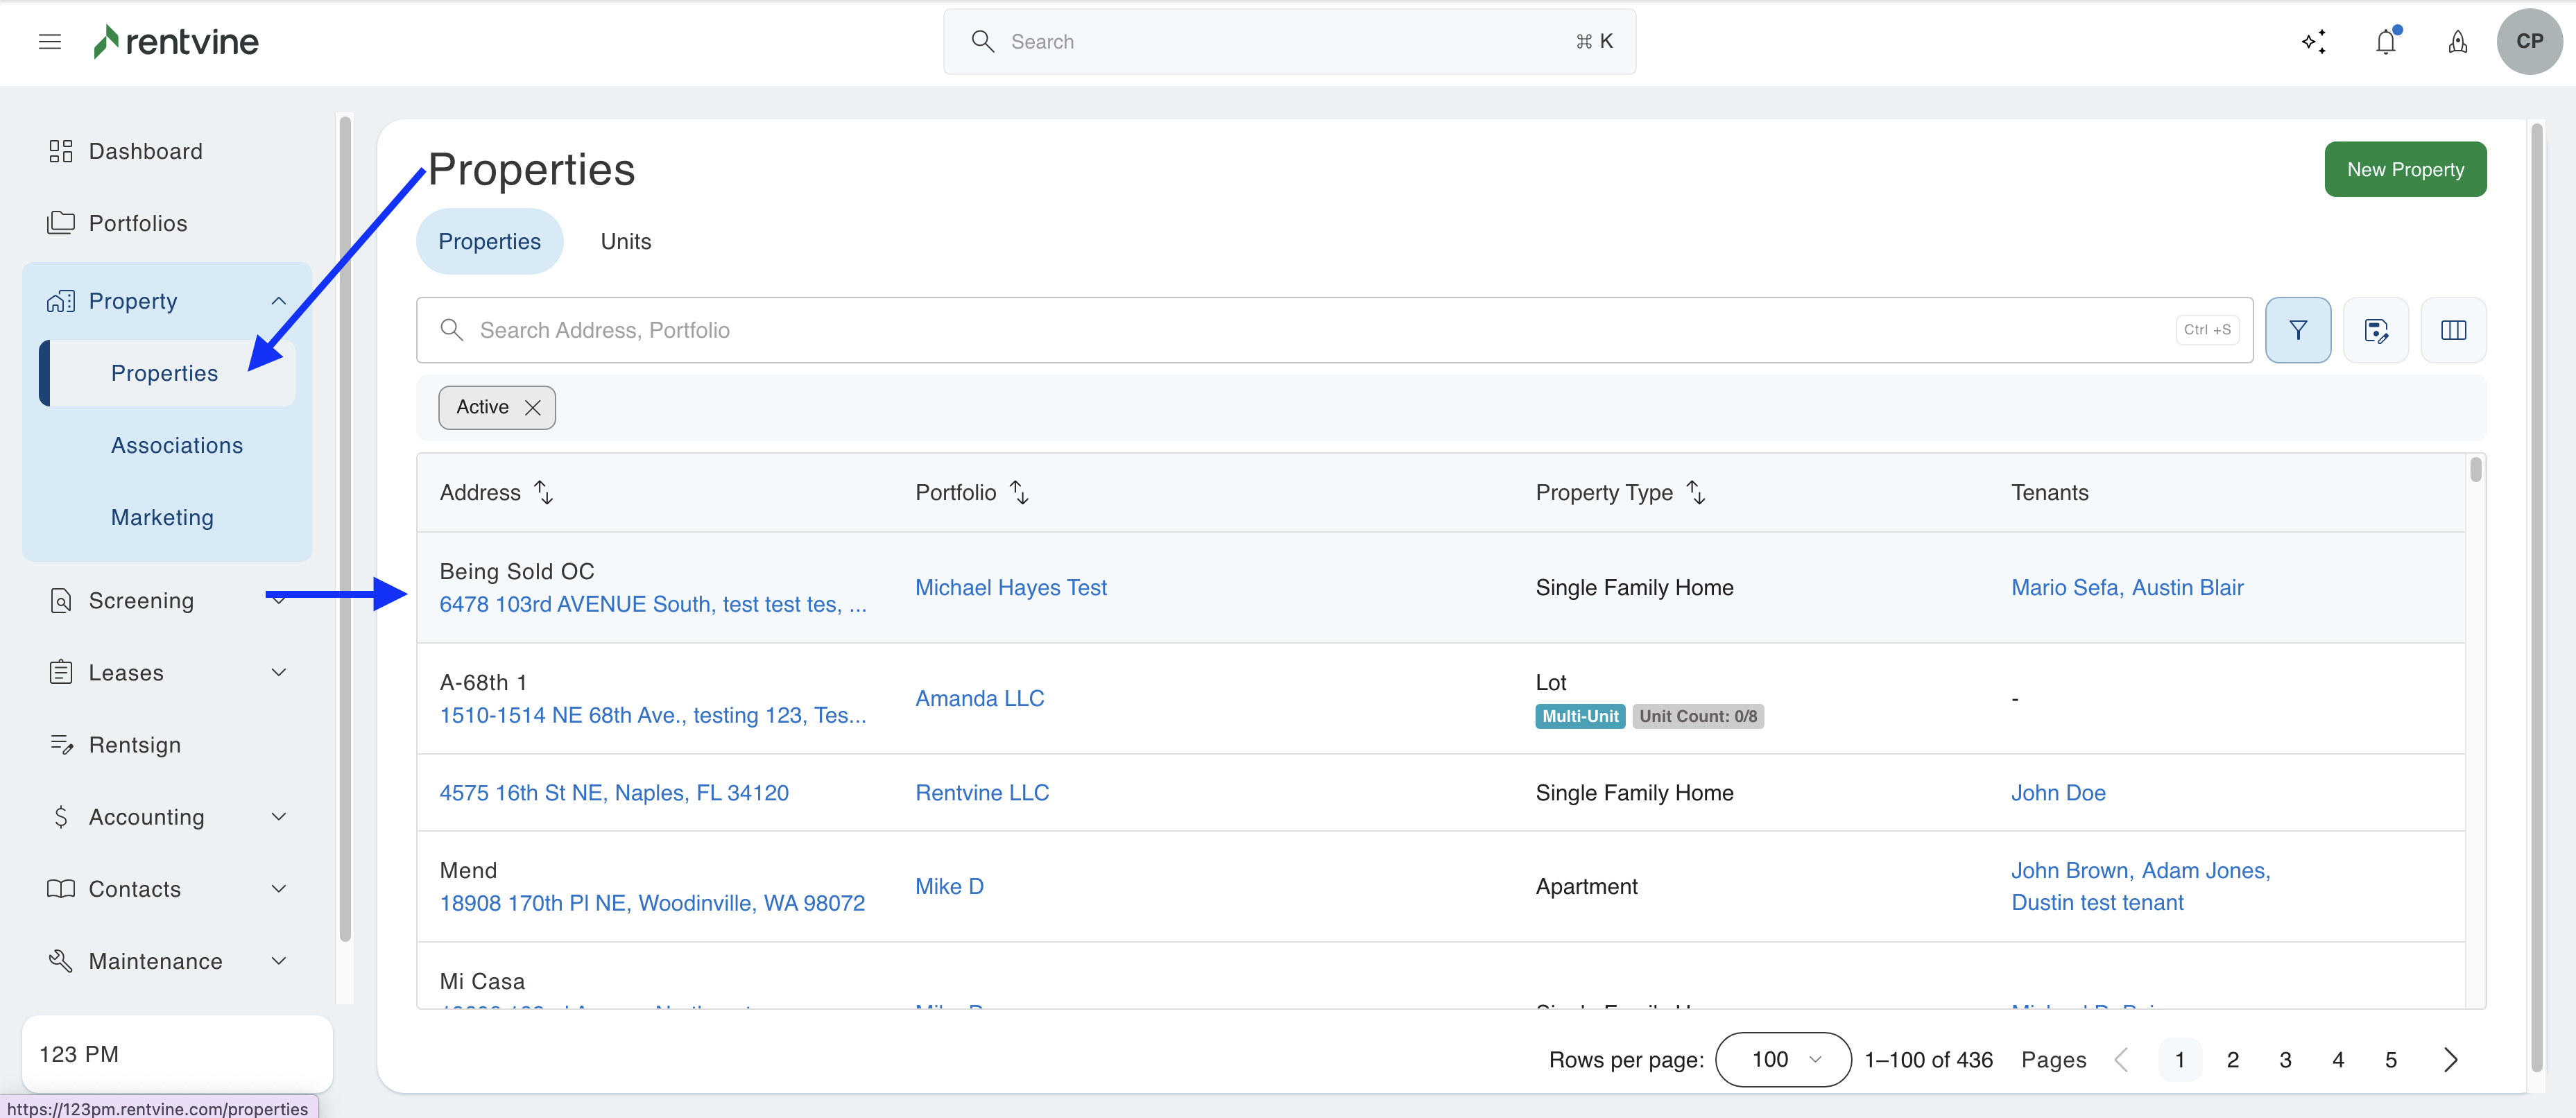Open the filter funnel icon

[x=2297, y=330]
